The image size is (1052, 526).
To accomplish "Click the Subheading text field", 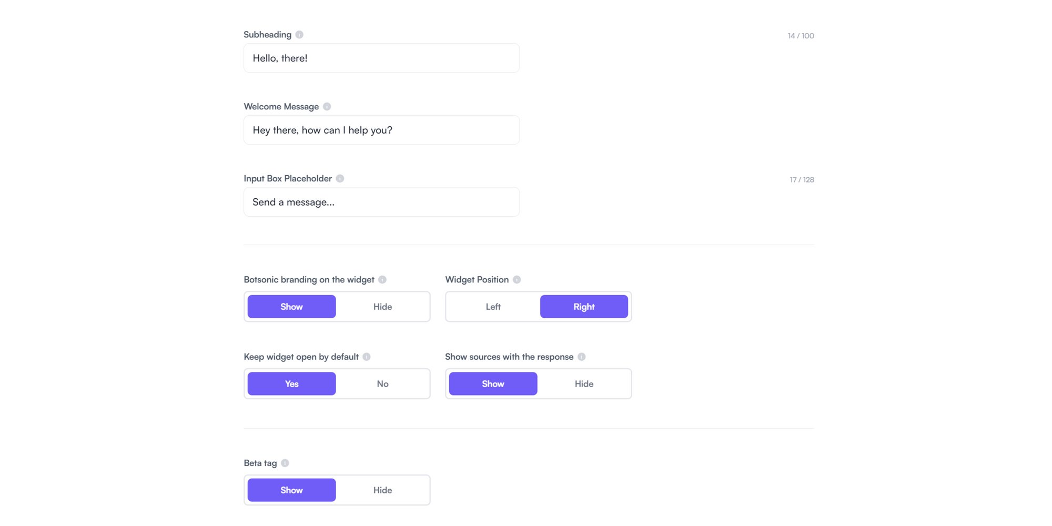I will (381, 58).
